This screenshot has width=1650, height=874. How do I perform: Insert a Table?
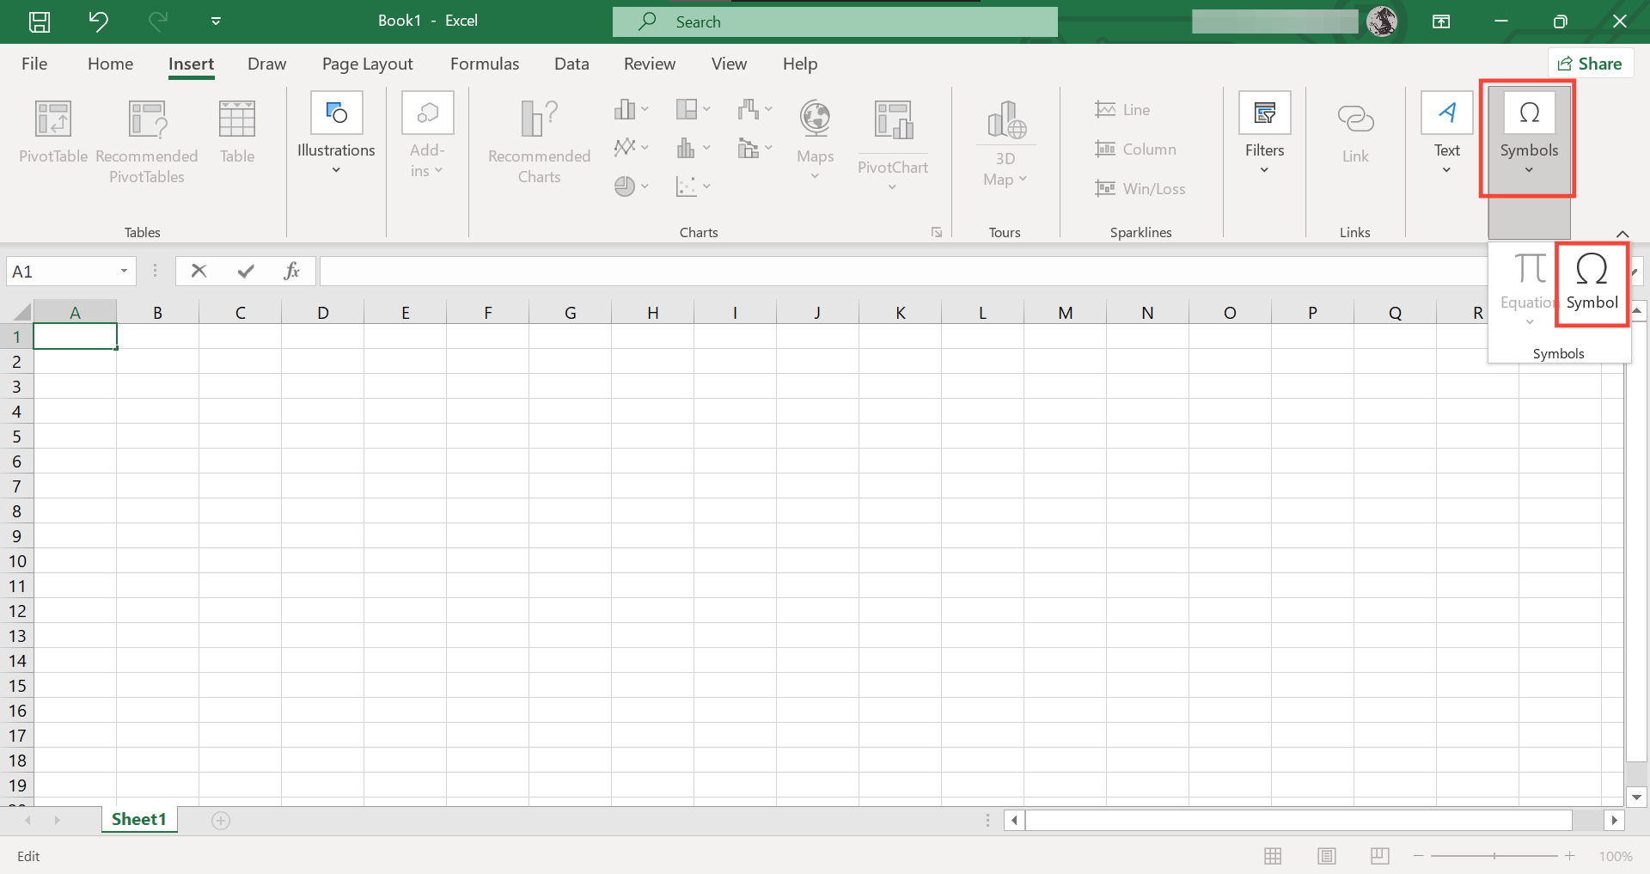(236, 133)
